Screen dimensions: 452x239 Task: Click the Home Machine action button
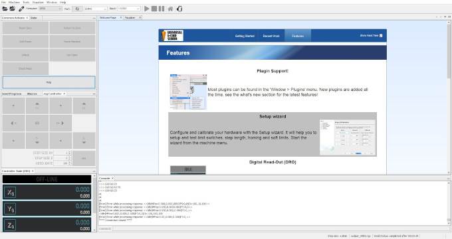[x=72, y=41]
